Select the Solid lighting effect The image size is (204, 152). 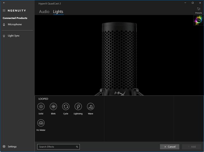(x=41, y=106)
